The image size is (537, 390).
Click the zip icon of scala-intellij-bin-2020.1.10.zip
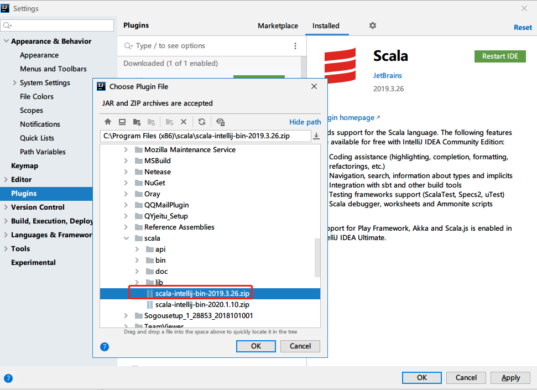tap(150, 304)
